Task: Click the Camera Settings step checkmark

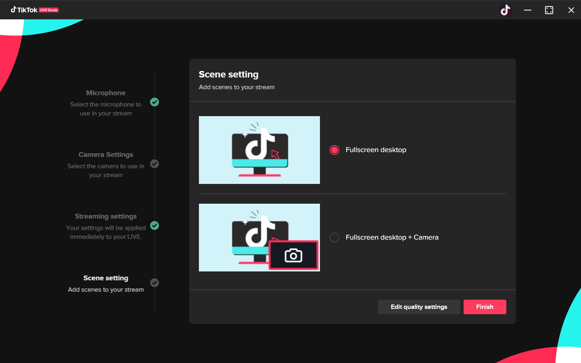Action: (x=155, y=164)
